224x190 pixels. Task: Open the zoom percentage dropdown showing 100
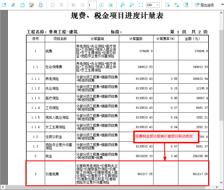coord(153,5)
